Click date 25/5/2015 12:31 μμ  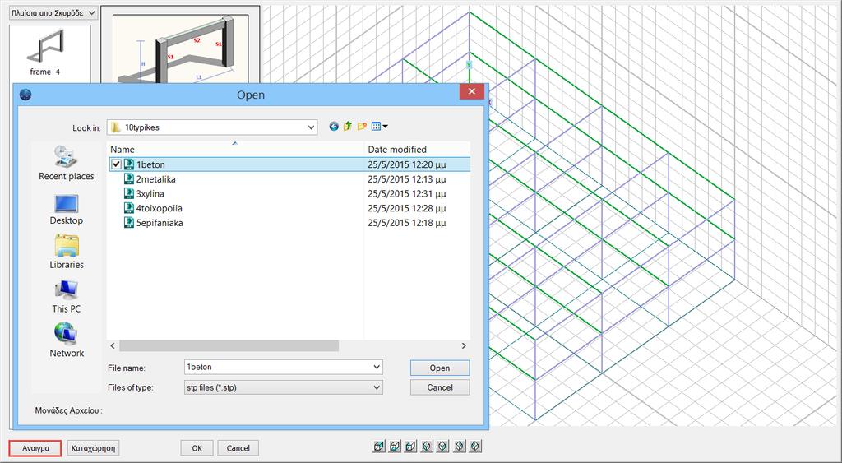(x=406, y=193)
